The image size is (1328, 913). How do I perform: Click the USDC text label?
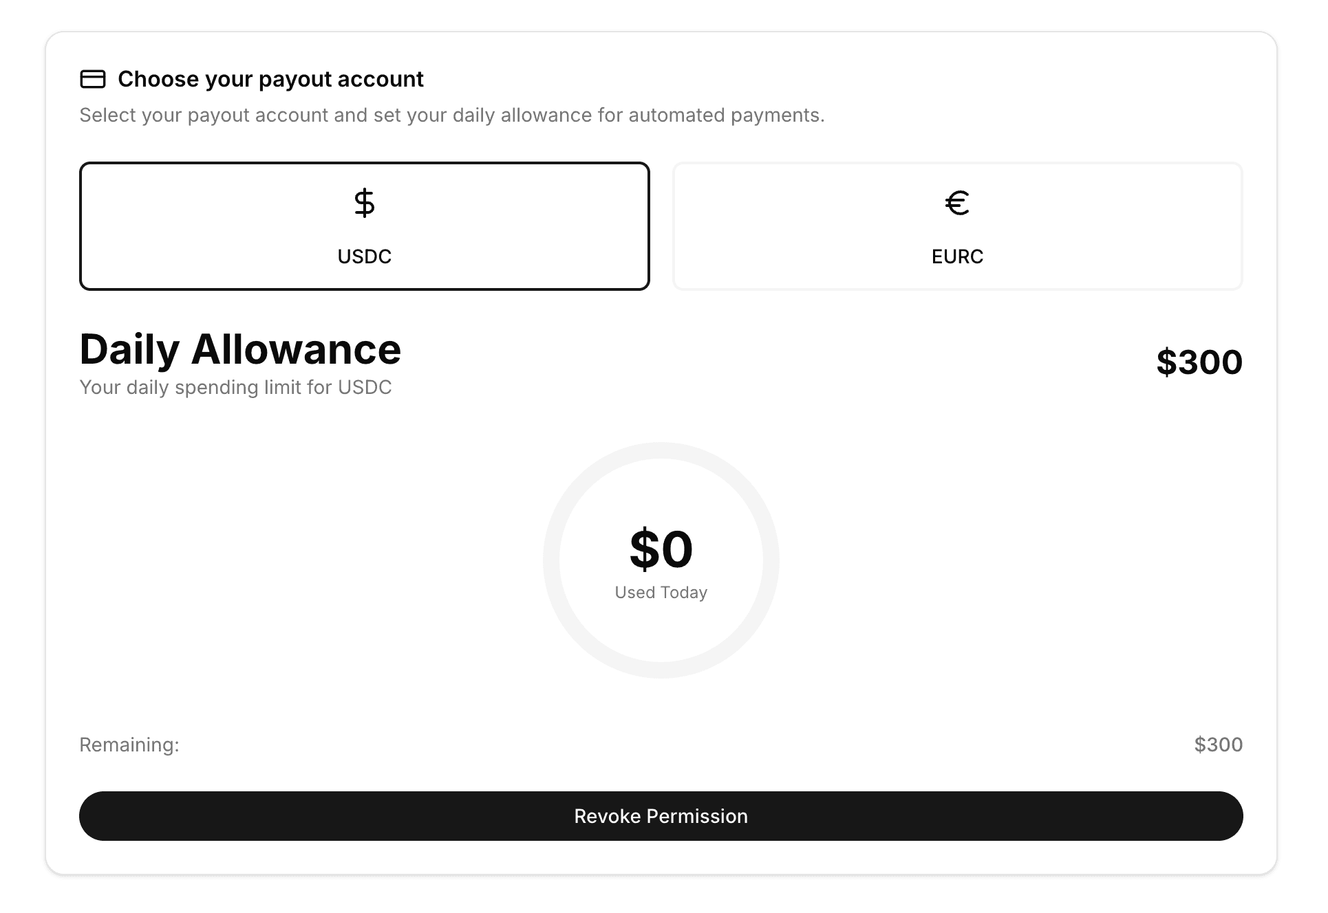364,256
